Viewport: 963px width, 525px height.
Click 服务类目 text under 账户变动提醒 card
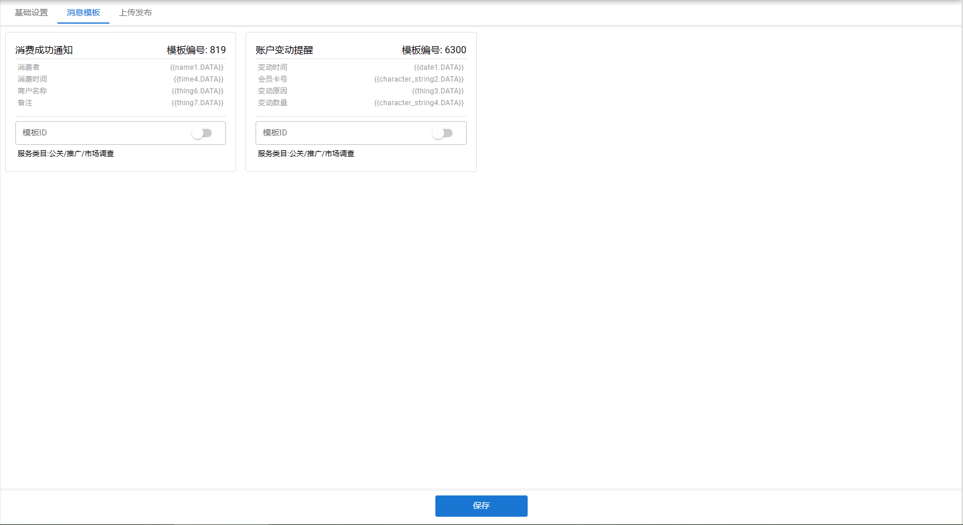click(x=306, y=154)
